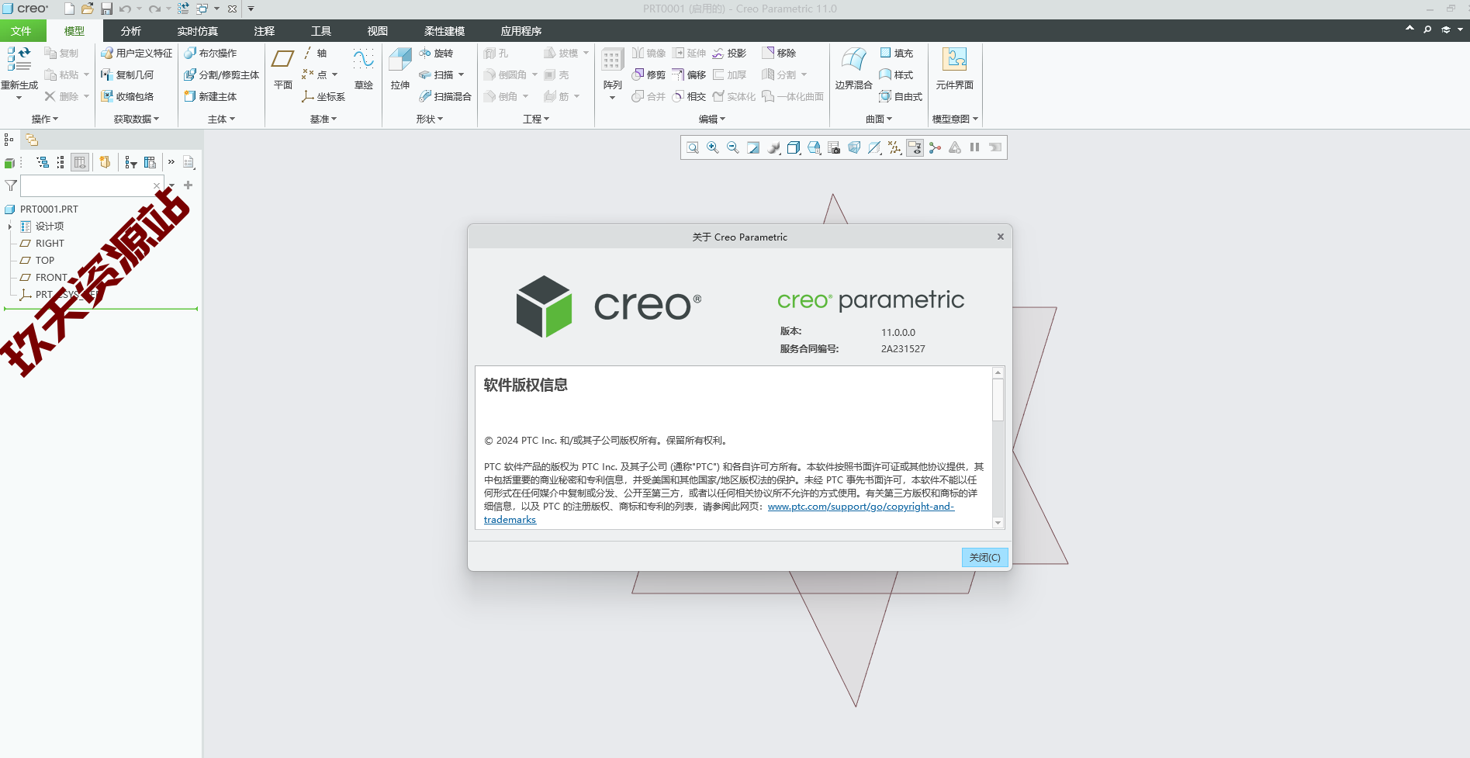Click the Zoom Out magnifier icon
The height and width of the screenshot is (758, 1470).
pos(733,147)
